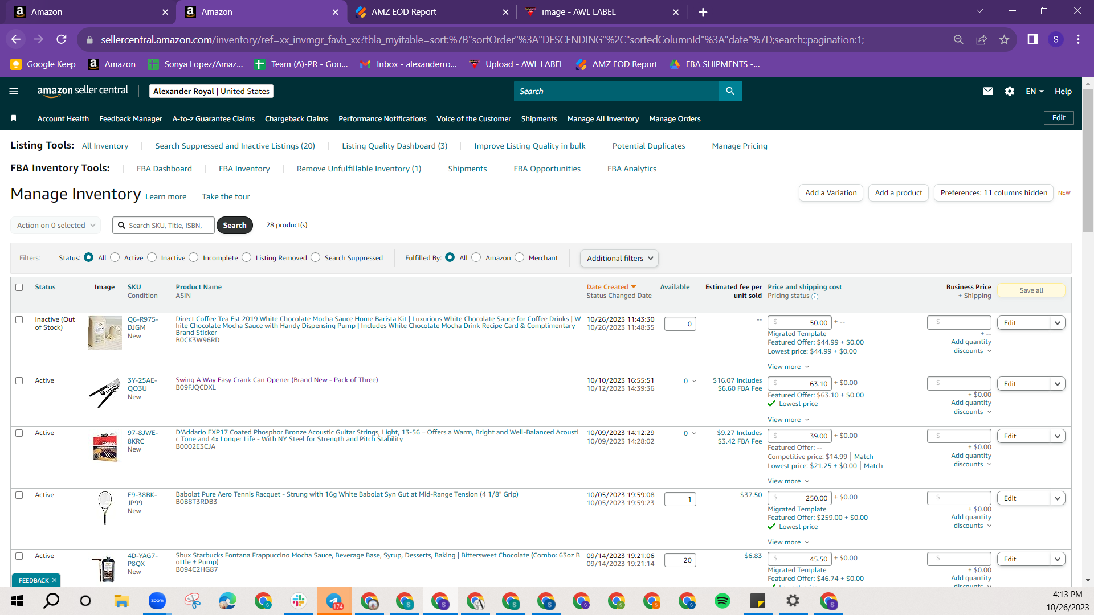Click the price field showing 63.10
Viewport: 1094px width, 615px height.
[799, 383]
